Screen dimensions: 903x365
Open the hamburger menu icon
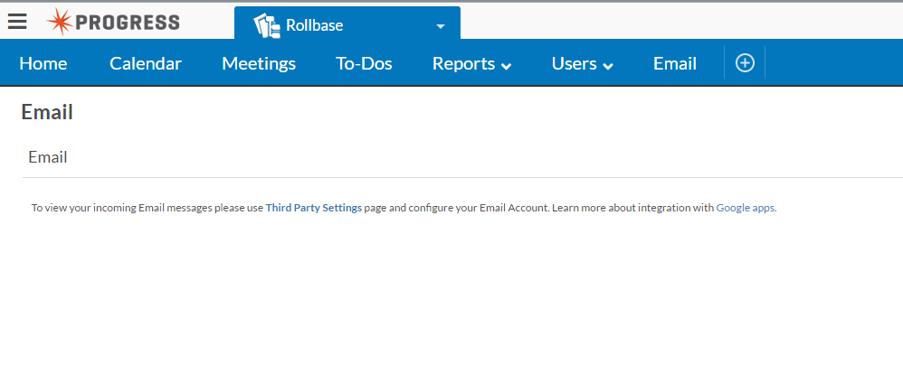(x=17, y=23)
